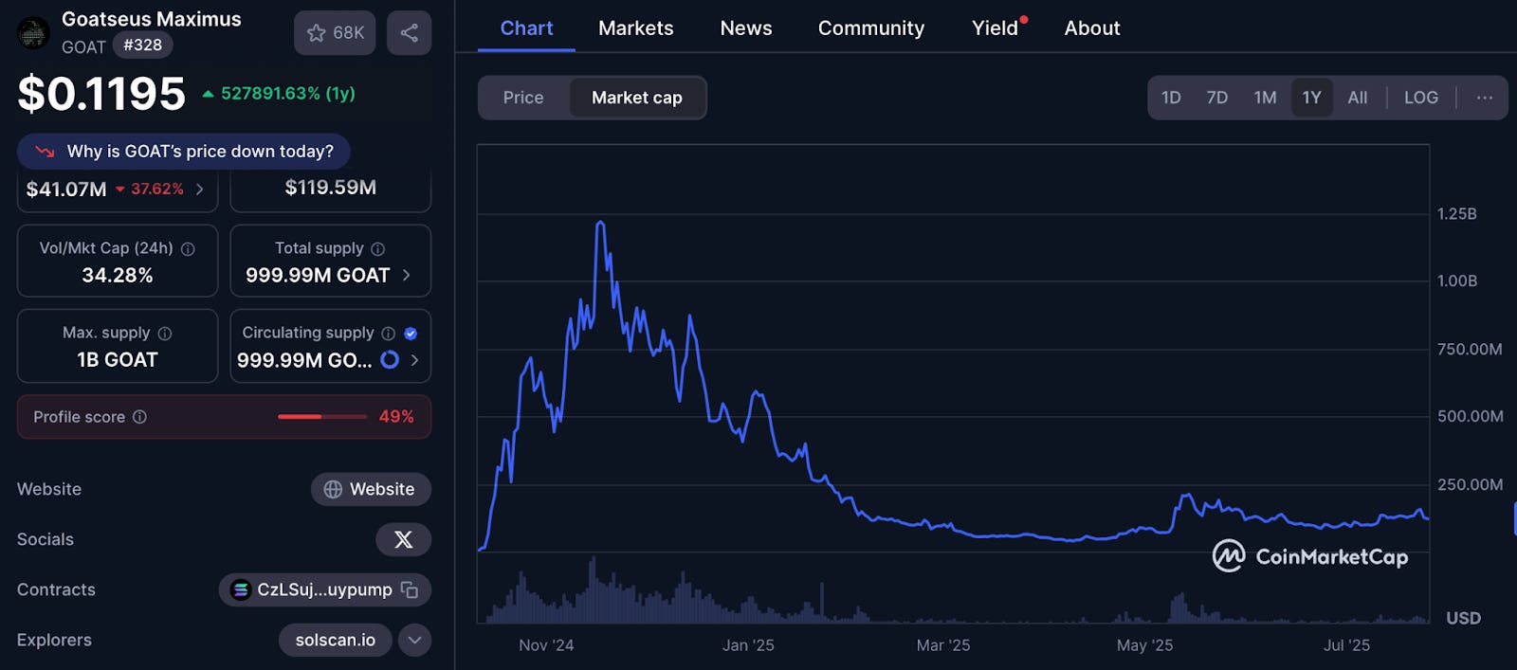This screenshot has height=670, width=1517.
Task: Click the 37.62% red change value
Action: [x=157, y=190]
